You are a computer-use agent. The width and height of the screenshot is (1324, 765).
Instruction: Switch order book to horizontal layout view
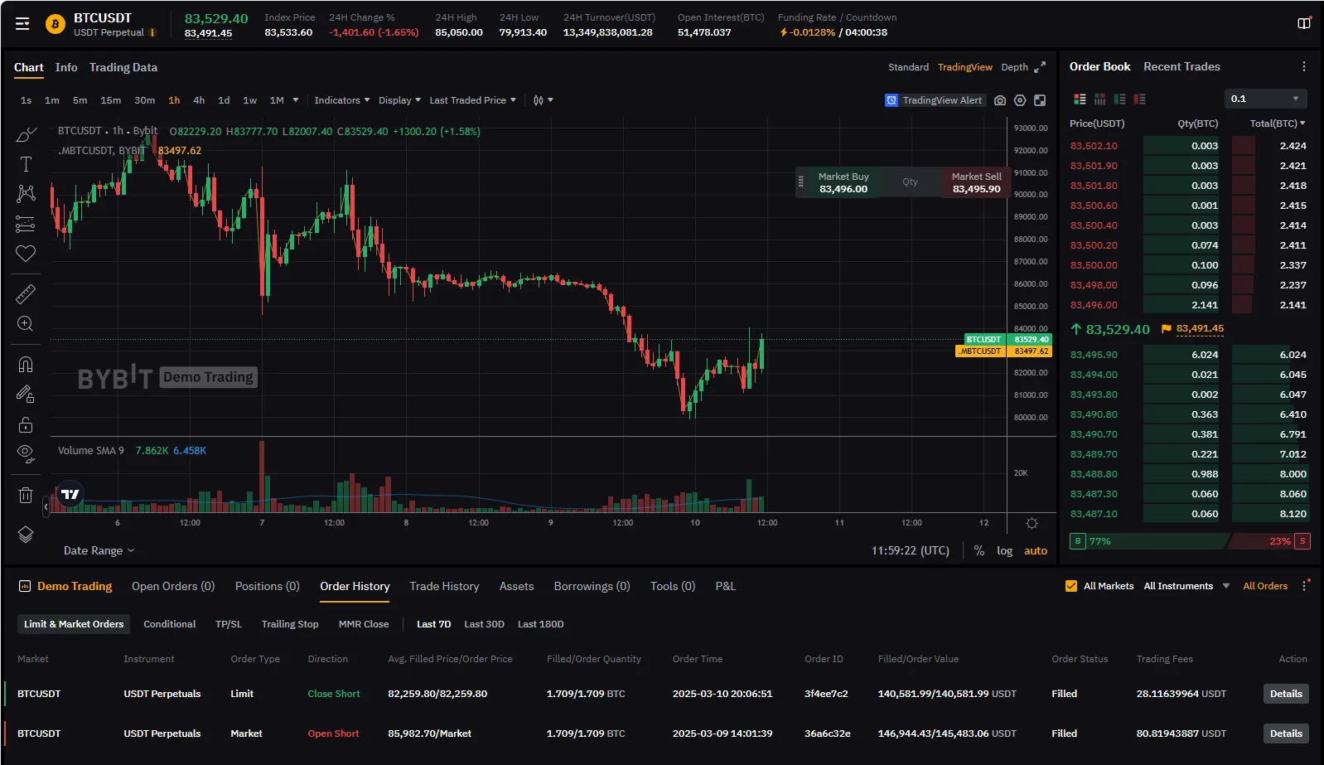click(x=1099, y=99)
